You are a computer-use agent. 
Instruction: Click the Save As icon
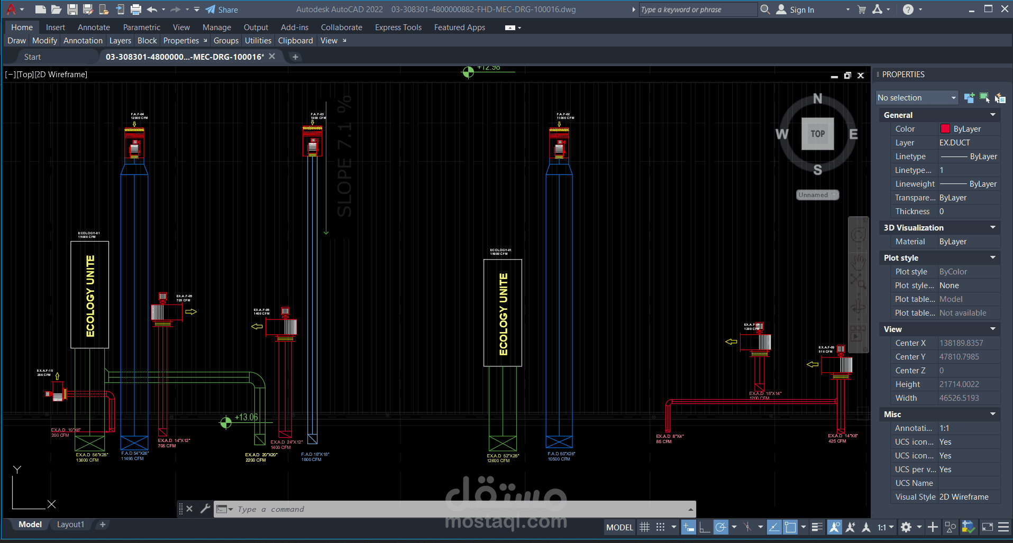[88, 10]
